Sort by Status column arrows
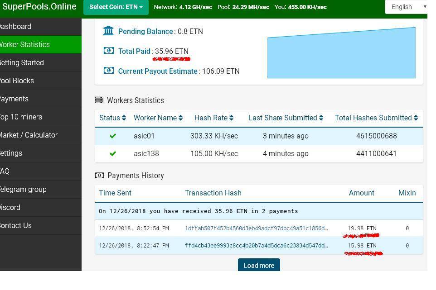Viewport: 436px width, 290px height. [124, 118]
